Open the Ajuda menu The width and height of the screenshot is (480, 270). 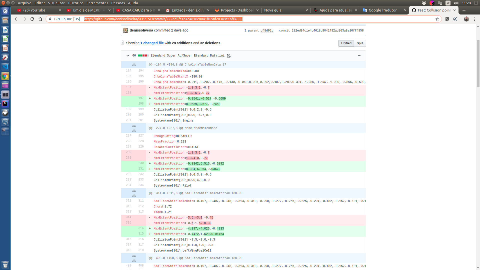[133, 3]
